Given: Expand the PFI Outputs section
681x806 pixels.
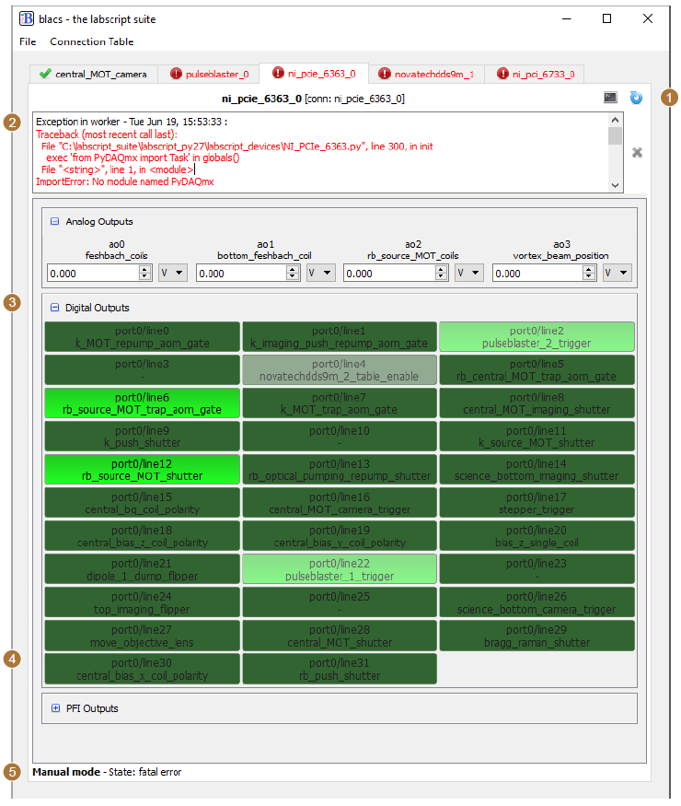Looking at the screenshot, I should click(x=55, y=708).
